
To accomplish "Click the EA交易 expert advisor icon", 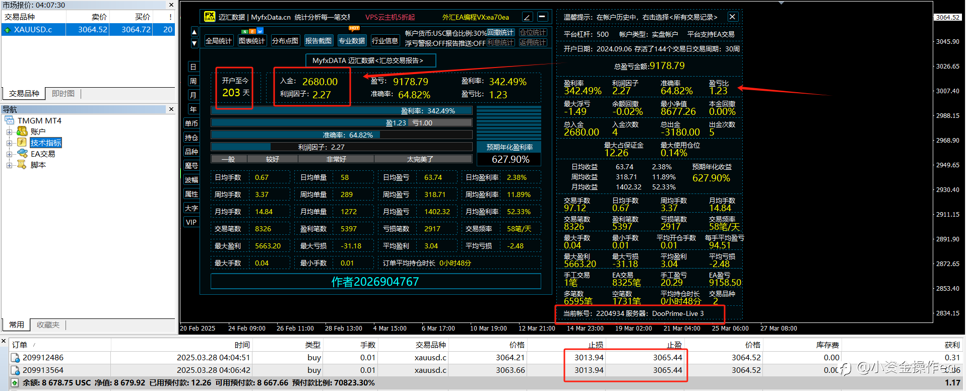I will pos(22,154).
